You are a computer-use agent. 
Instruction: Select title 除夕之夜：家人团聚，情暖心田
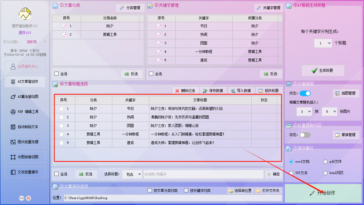(174, 126)
